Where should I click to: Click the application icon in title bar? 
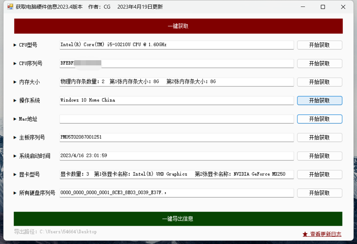point(10,7)
